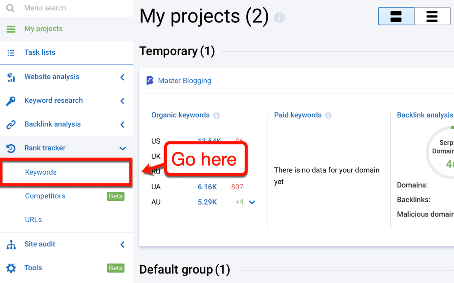Click the Rank tracker clock icon

[x=11, y=148]
